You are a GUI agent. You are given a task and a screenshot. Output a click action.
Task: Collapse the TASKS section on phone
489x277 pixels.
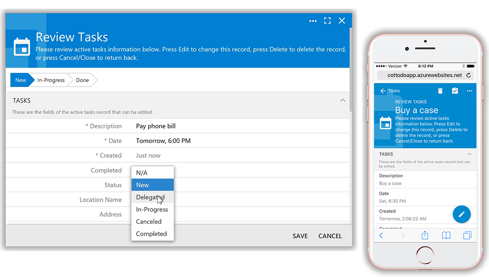point(469,154)
